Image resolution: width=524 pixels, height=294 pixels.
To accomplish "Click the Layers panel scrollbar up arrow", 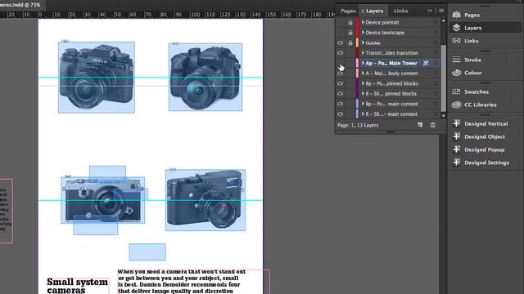I will [444, 20].
